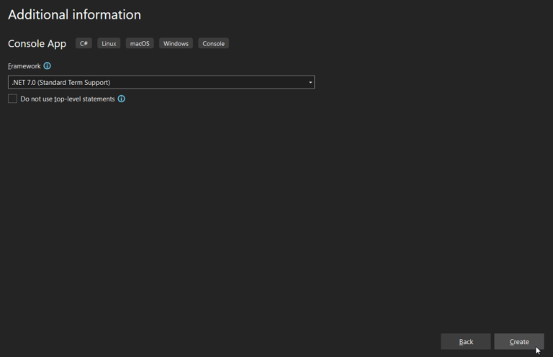Click the Framework field label
The width and height of the screenshot is (553, 357).
[x=24, y=65]
